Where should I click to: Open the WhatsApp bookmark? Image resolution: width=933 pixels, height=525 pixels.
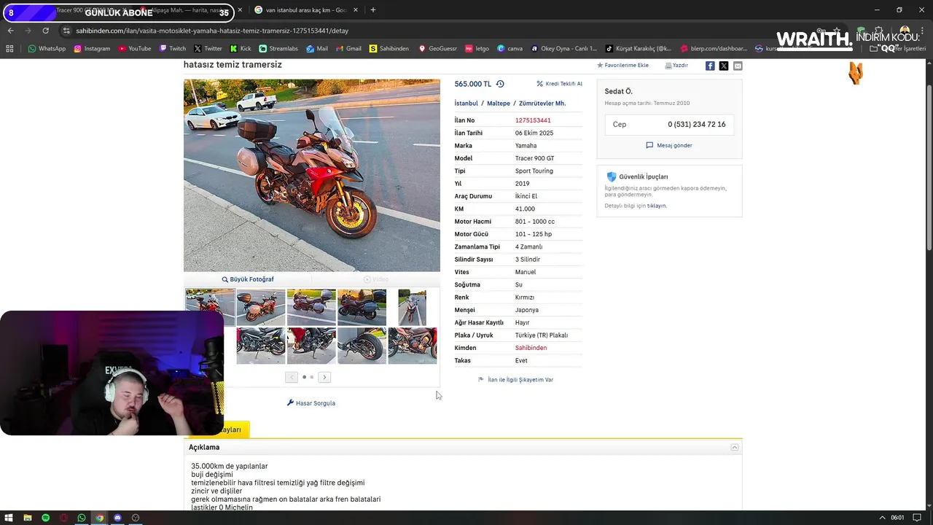47,49
